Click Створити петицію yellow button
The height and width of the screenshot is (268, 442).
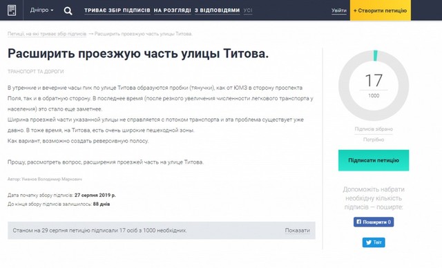(x=381, y=10)
